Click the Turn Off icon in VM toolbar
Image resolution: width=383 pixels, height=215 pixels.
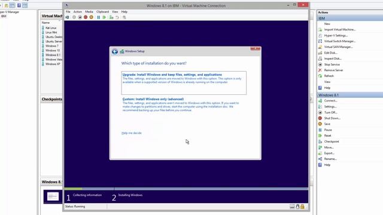[80, 17]
